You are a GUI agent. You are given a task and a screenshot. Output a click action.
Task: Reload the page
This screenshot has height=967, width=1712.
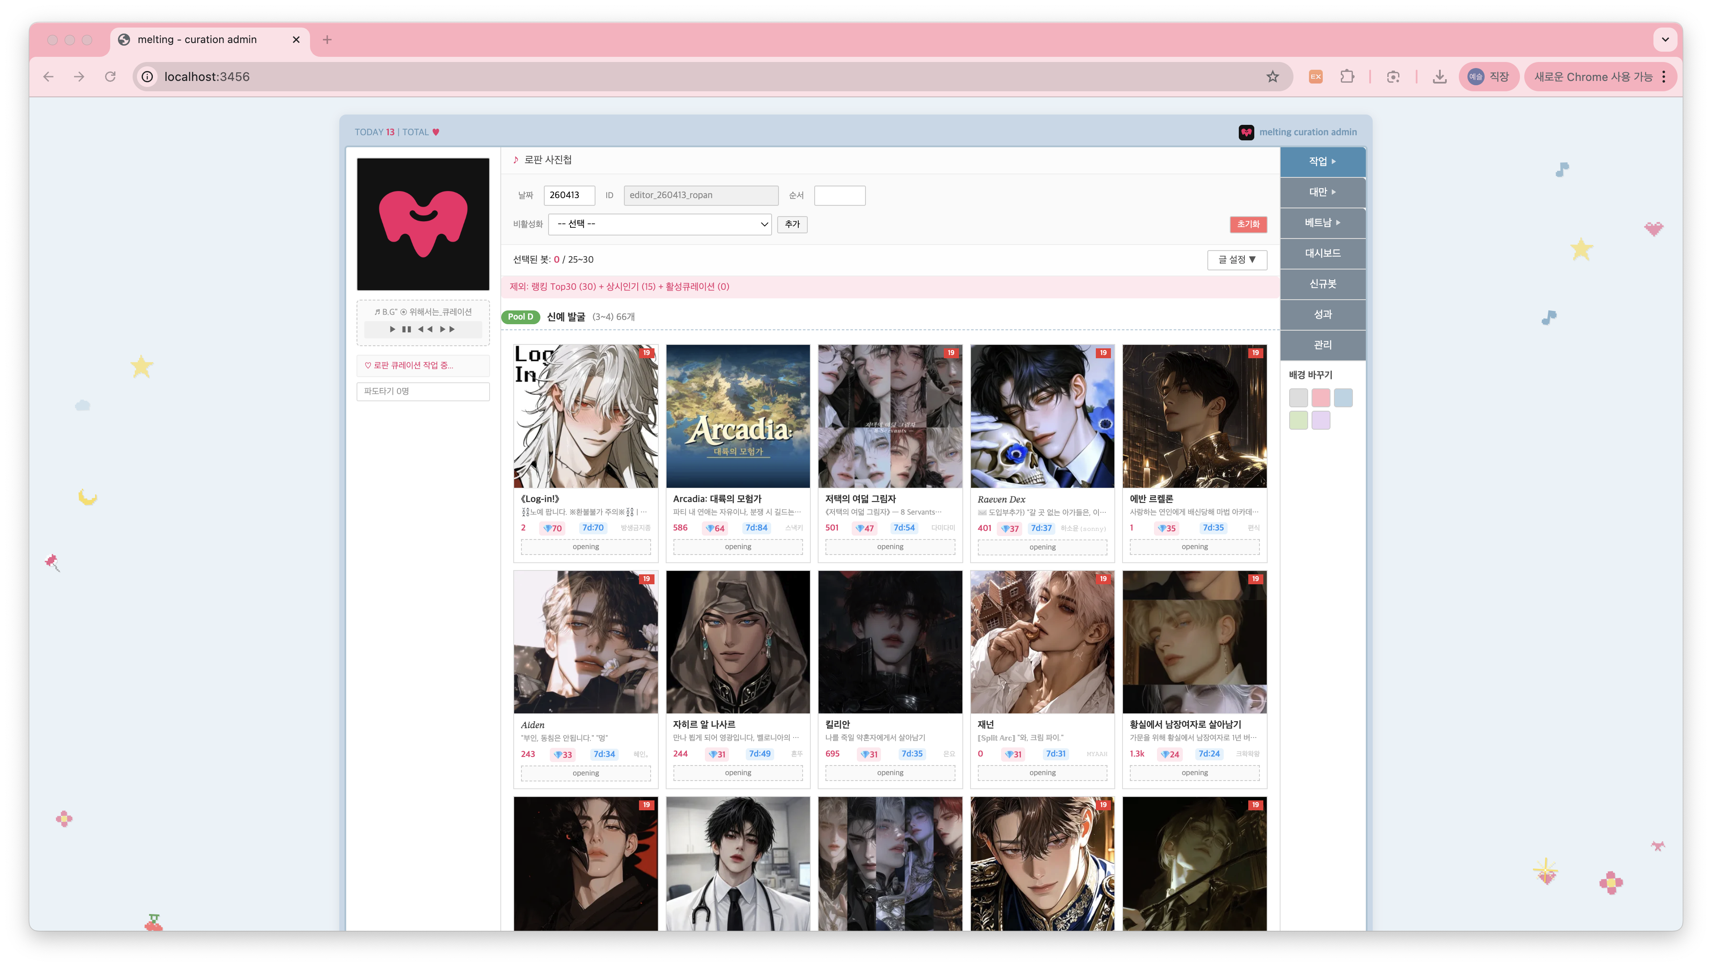click(x=110, y=77)
